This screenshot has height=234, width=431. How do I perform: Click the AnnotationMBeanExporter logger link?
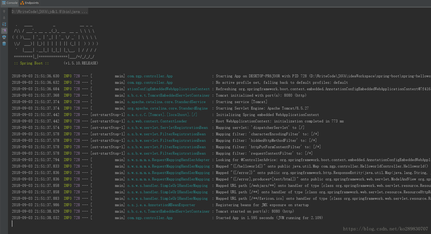pyautogui.click(x=161, y=205)
